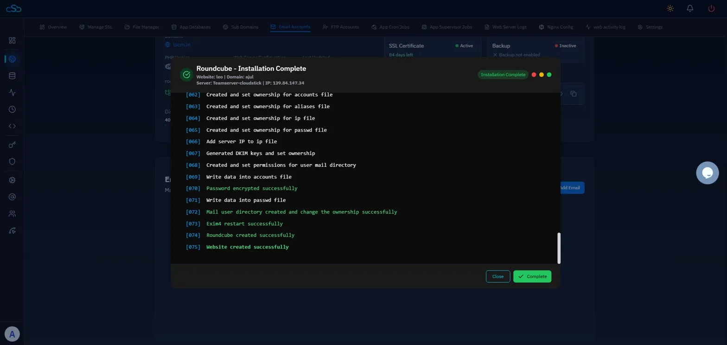Click the green Complete button
The height and width of the screenshot is (345, 727).
(532, 276)
